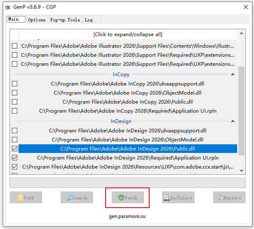The width and height of the screenshot is (254, 229).
Task: Collapse the InCopy group using its chevron
Action: point(233,74)
